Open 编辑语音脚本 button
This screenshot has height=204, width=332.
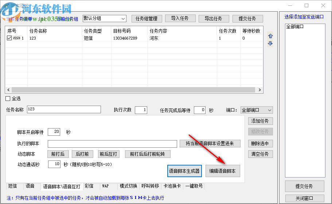point(223,171)
